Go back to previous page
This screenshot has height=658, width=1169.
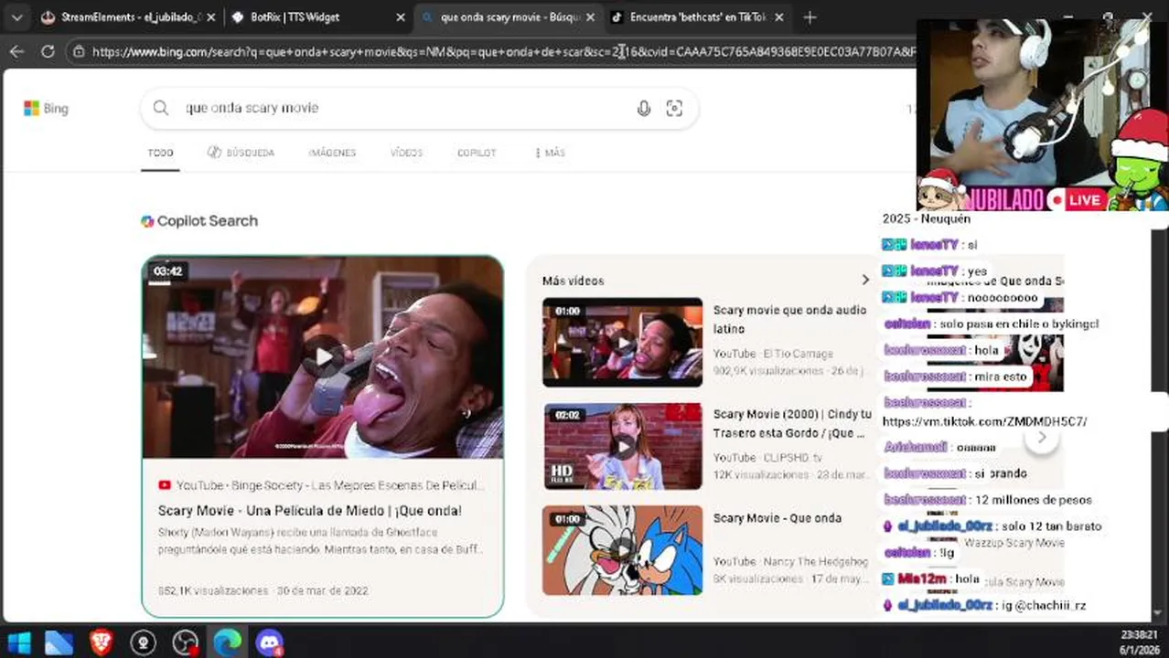click(x=16, y=52)
